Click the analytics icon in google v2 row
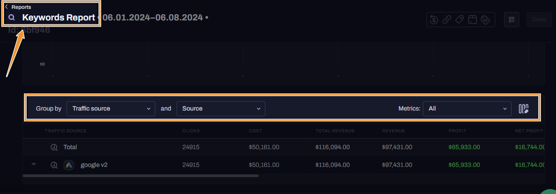 (54, 165)
